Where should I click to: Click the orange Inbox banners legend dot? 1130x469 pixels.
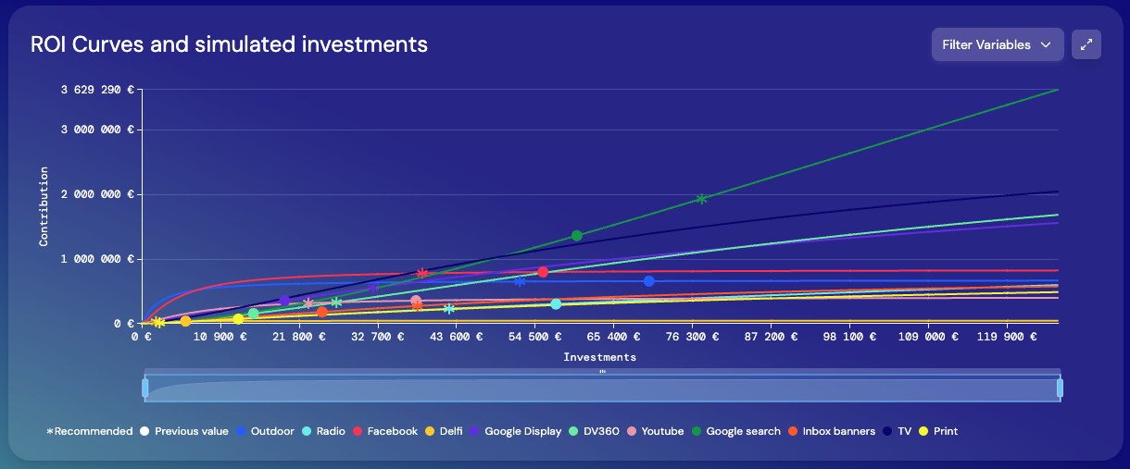[793, 431]
